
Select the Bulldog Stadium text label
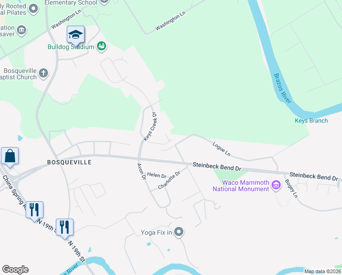[x=71, y=47]
